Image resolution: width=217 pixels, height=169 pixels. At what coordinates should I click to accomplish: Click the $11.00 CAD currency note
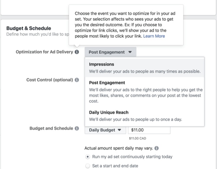[x=137, y=138]
